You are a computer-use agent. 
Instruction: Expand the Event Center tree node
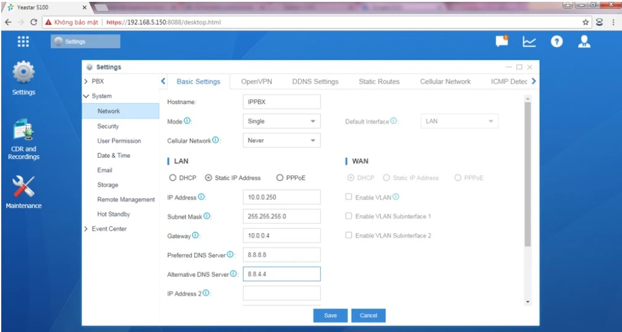click(x=86, y=229)
